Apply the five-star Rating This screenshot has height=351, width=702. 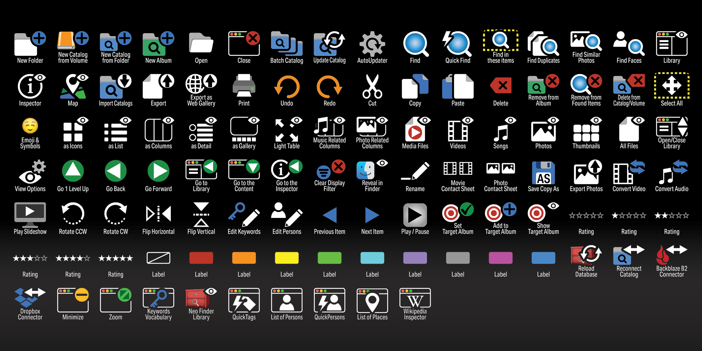tap(116, 258)
